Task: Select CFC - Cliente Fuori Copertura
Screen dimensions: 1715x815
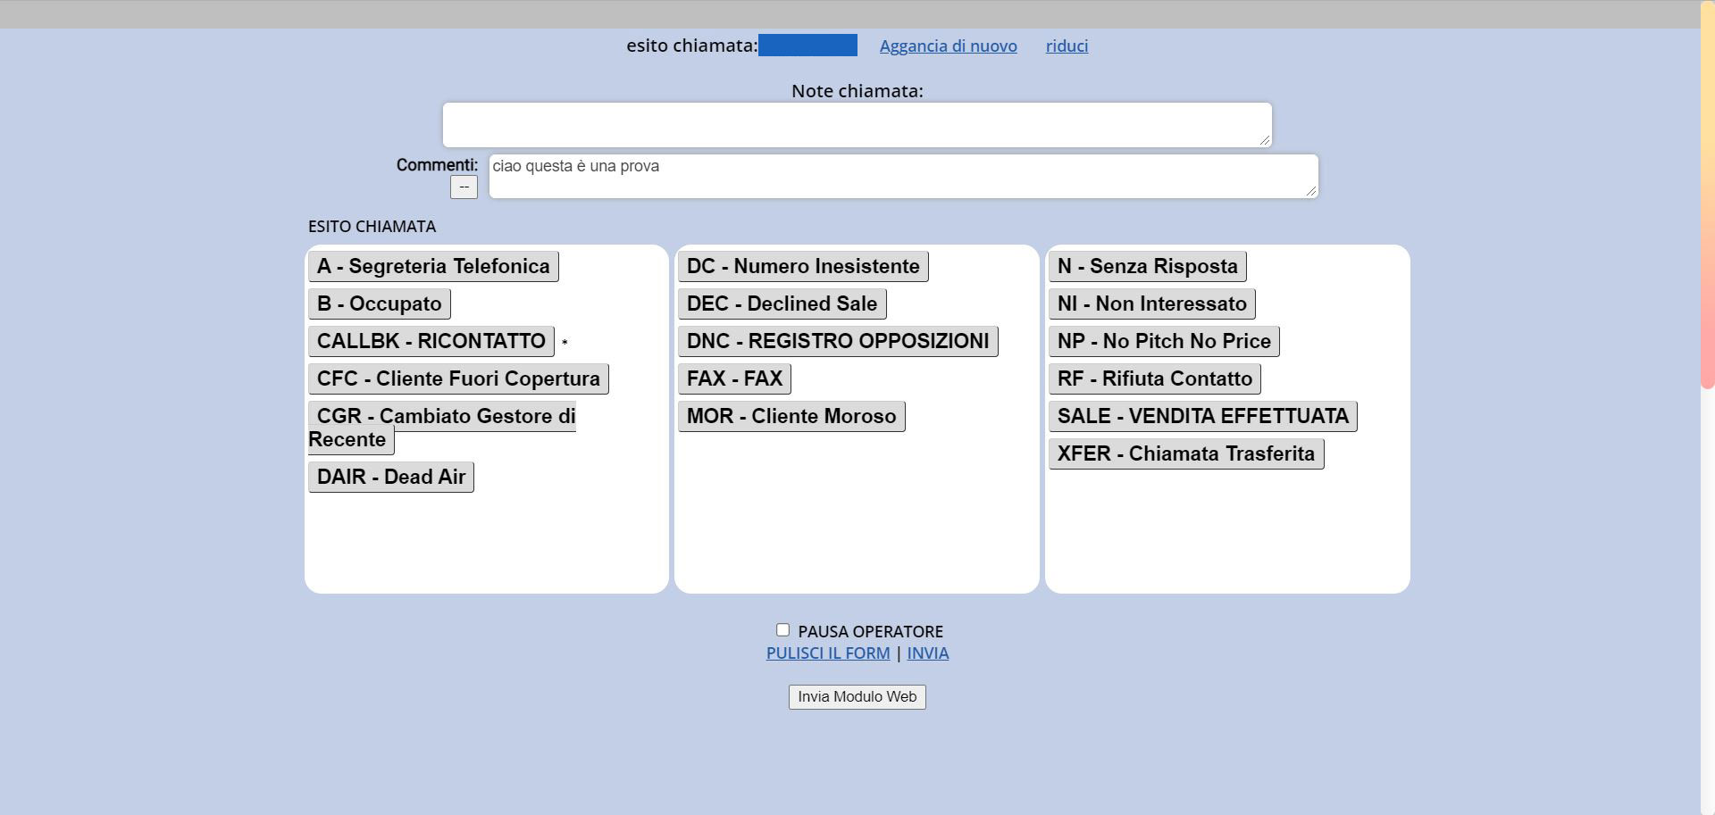Action: click(x=458, y=379)
